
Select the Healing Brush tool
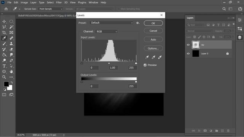11,38
